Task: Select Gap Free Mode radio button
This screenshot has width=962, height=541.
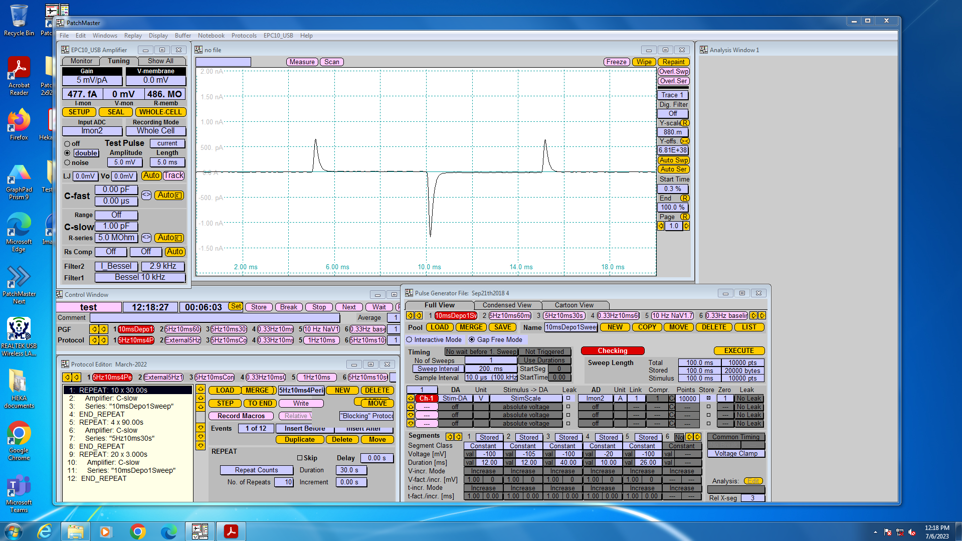Action: [x=472, y=339]
